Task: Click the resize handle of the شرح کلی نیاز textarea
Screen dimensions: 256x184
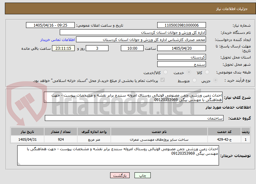Action: 45,101
